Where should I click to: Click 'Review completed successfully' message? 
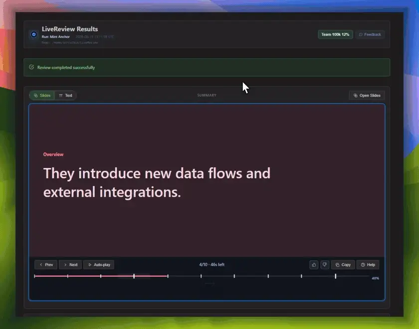(x=66, y=68)
